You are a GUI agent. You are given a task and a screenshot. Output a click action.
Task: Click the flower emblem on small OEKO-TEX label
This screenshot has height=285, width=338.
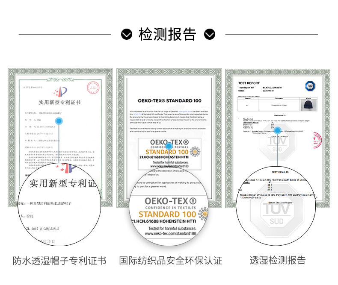[195, 152]
